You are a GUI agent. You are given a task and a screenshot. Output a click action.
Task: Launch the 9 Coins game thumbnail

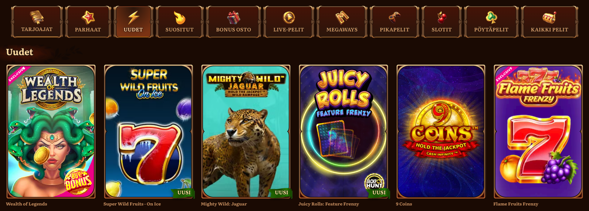click(441, 132)
